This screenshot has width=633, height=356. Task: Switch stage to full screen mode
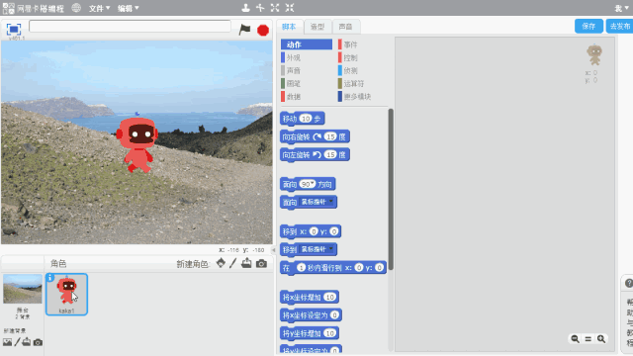13,29
